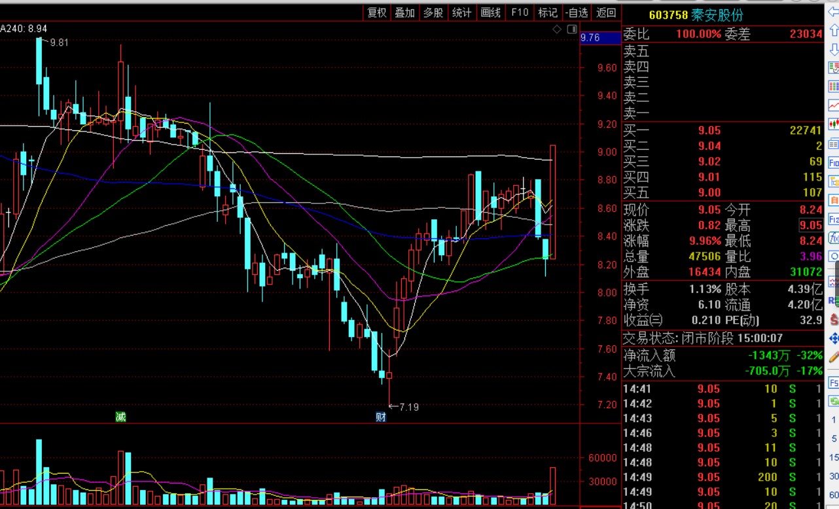The image size is (839, 509).
Task: Open the F10 company info
Action: tap(520, 12)
